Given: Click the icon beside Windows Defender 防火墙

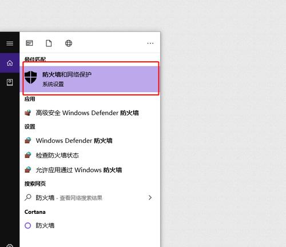Looking at the screenshot, I should pos(28,141).
